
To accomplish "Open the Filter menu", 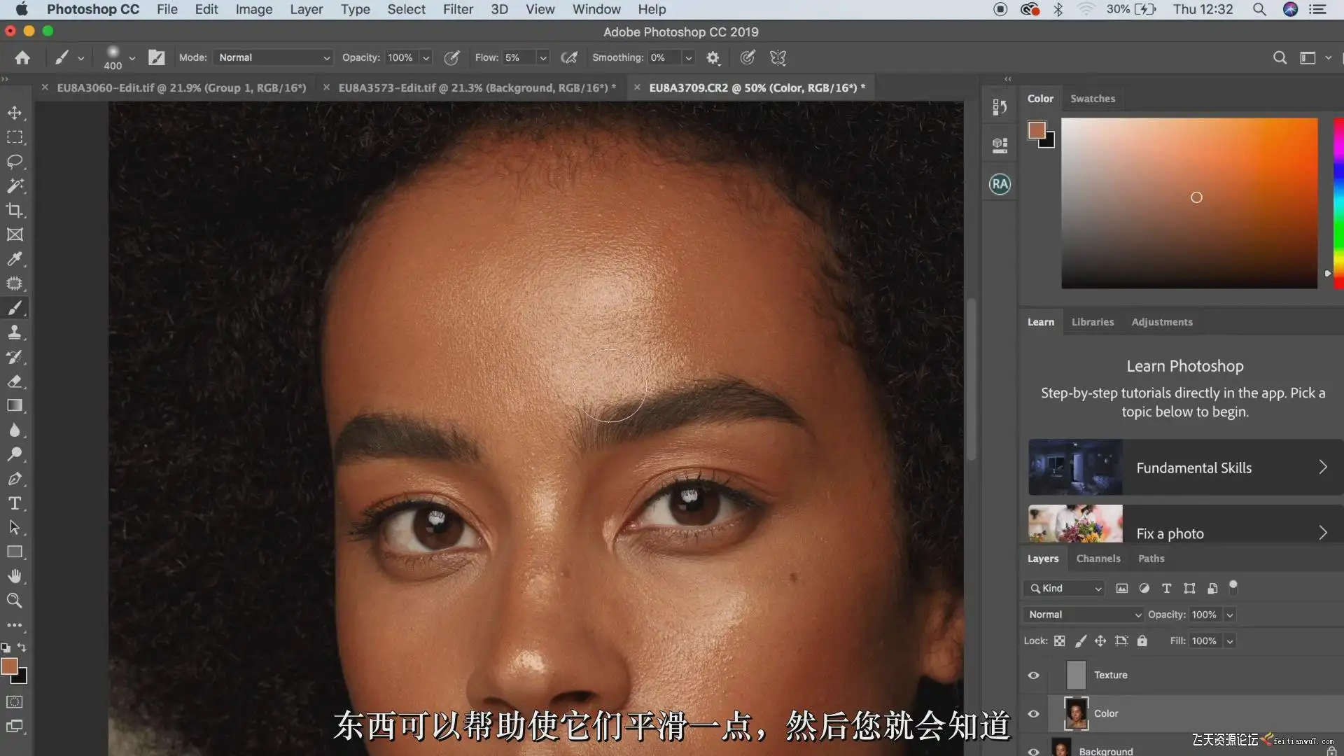I will (458, 9).
